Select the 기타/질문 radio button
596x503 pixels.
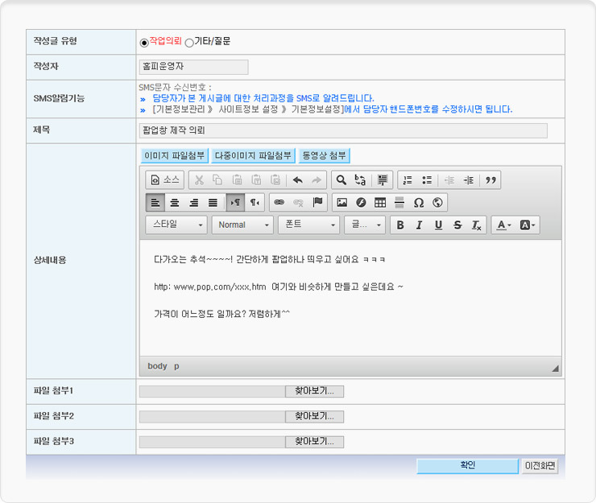click(x=189, y=43)
